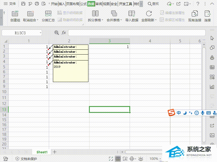Open the 文件 menu

(x=10, y=4)
